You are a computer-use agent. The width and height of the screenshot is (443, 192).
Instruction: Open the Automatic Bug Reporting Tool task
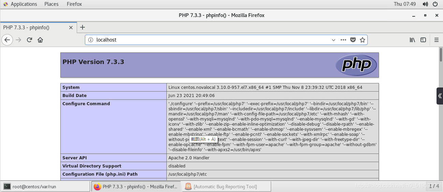[226, 187]
